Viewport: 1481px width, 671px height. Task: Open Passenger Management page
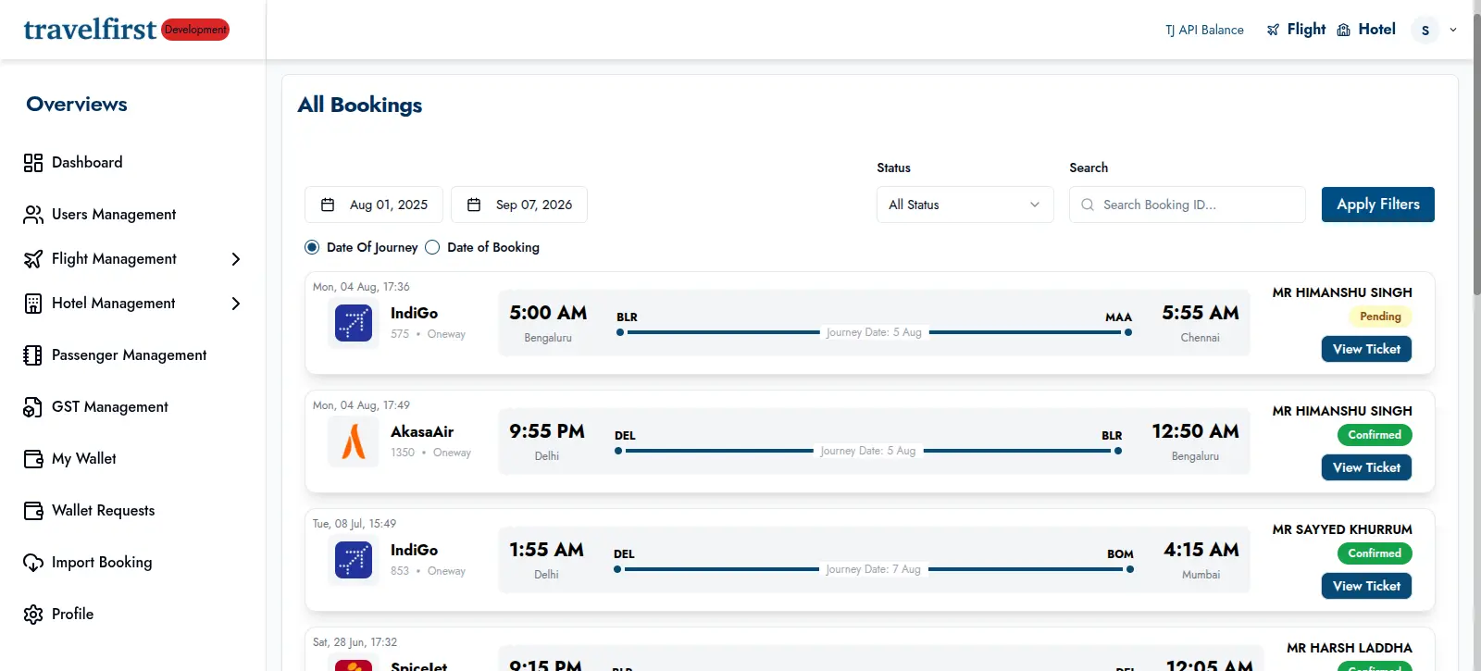130,355
